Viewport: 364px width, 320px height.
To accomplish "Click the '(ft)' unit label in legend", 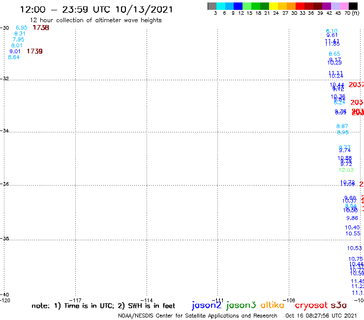I will coord(356,13).
